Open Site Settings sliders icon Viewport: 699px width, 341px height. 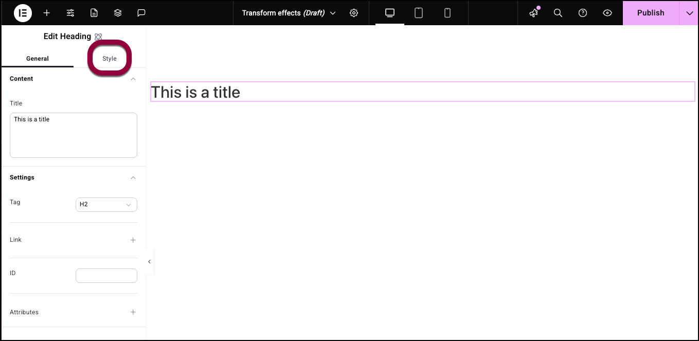[70, 13]
